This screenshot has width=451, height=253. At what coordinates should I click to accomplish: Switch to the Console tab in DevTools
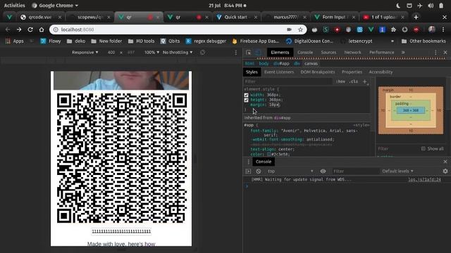(x=305, y=53)
